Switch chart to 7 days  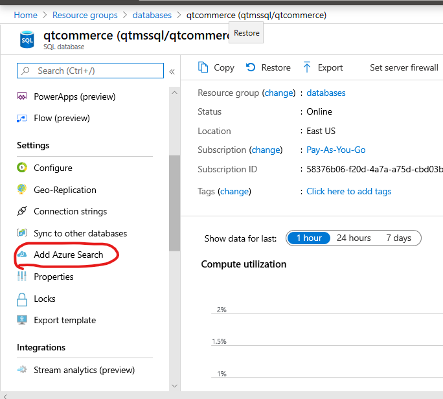point(398,238)
